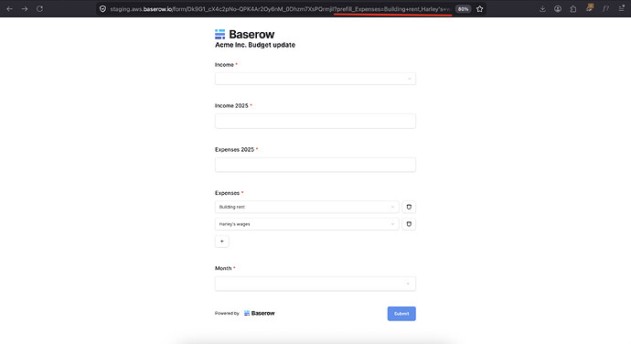Open the Harley's wages expense dropdown
Image resolution: width=631 pixels, height=344 pixels.
306,224
